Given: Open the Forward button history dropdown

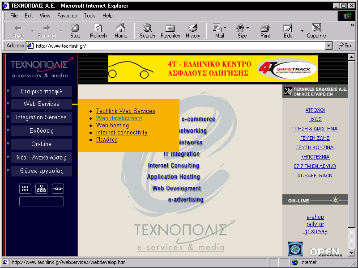Looking at the screenshot, I should [61, 31].
